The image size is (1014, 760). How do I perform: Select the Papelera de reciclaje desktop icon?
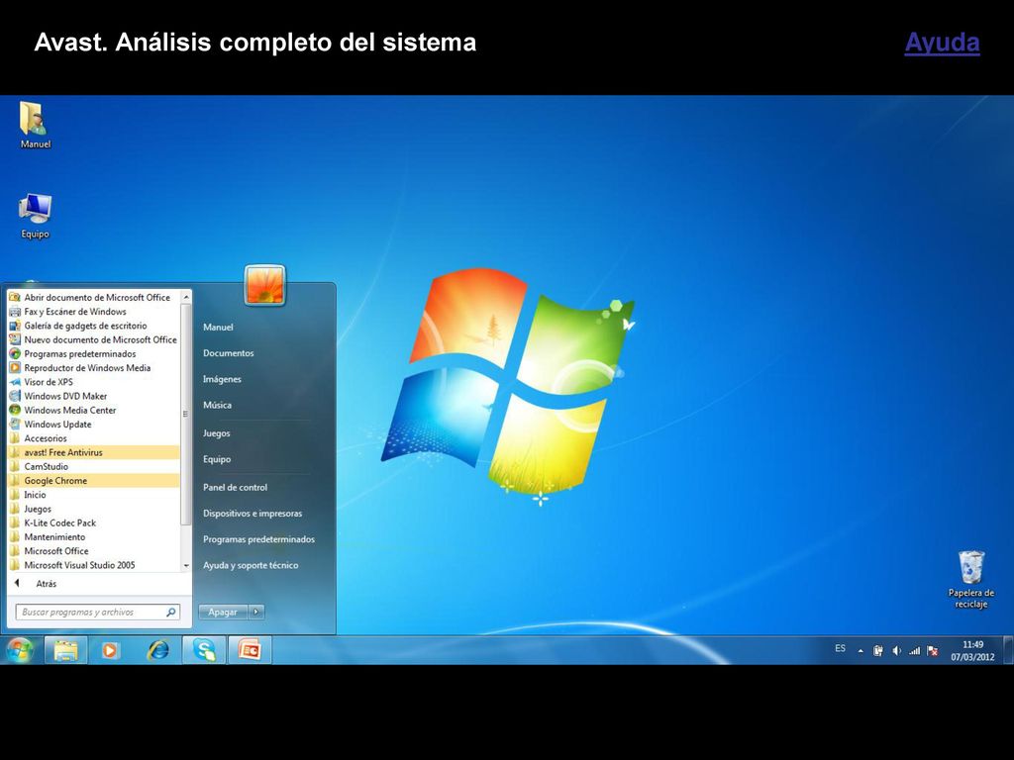970,580
